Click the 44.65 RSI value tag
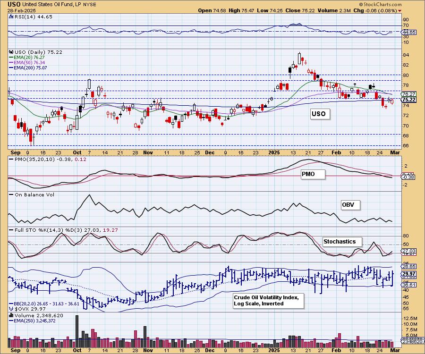The width and height of the screenshot is (425, 354). coord(409,32)
